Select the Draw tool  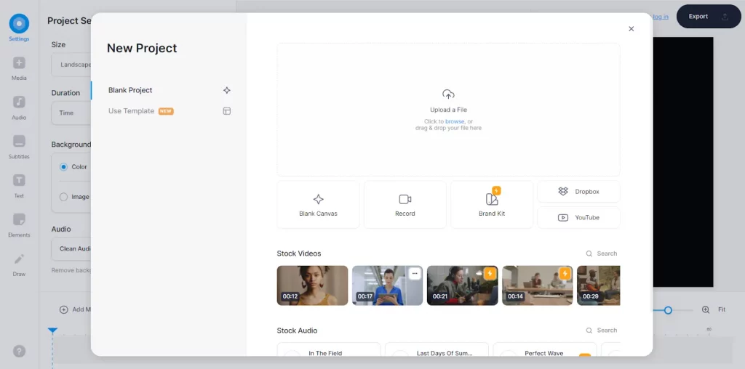point(19,264)
